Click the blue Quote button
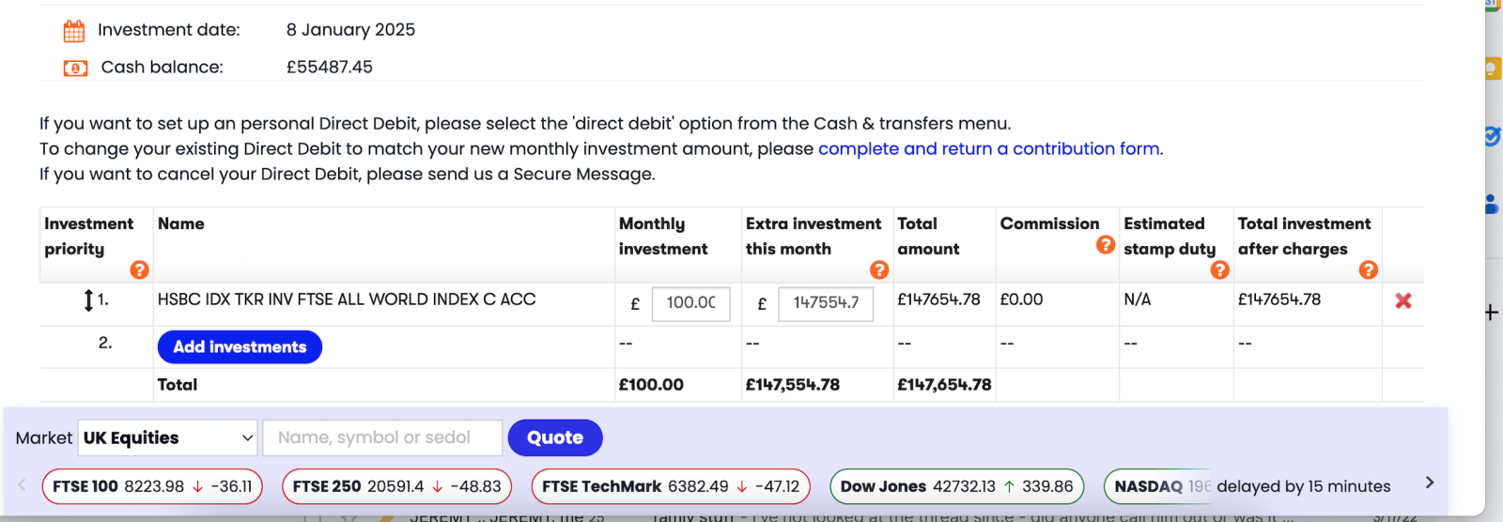This screenshot has width=1503, height=522. pos(555,438)
